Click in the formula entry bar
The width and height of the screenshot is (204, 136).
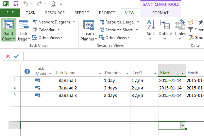(112, 56)
